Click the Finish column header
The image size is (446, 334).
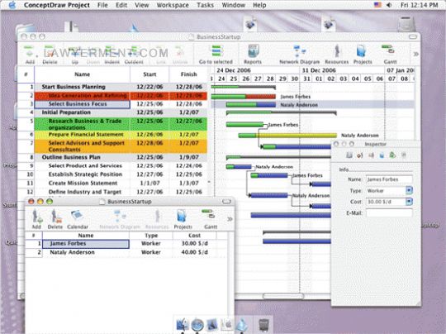188,74
